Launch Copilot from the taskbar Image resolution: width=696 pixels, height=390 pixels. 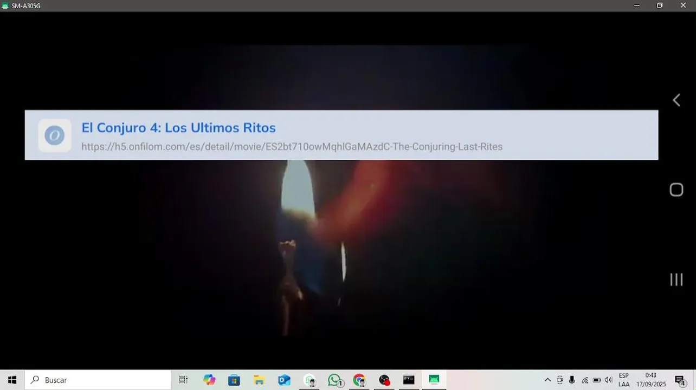pos(209,380)
